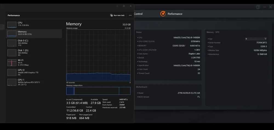This screenshot has width=274, height=130.
Task: Click the CPU CORE CLOCK value 5700MHz
Action: pos(195,41)
